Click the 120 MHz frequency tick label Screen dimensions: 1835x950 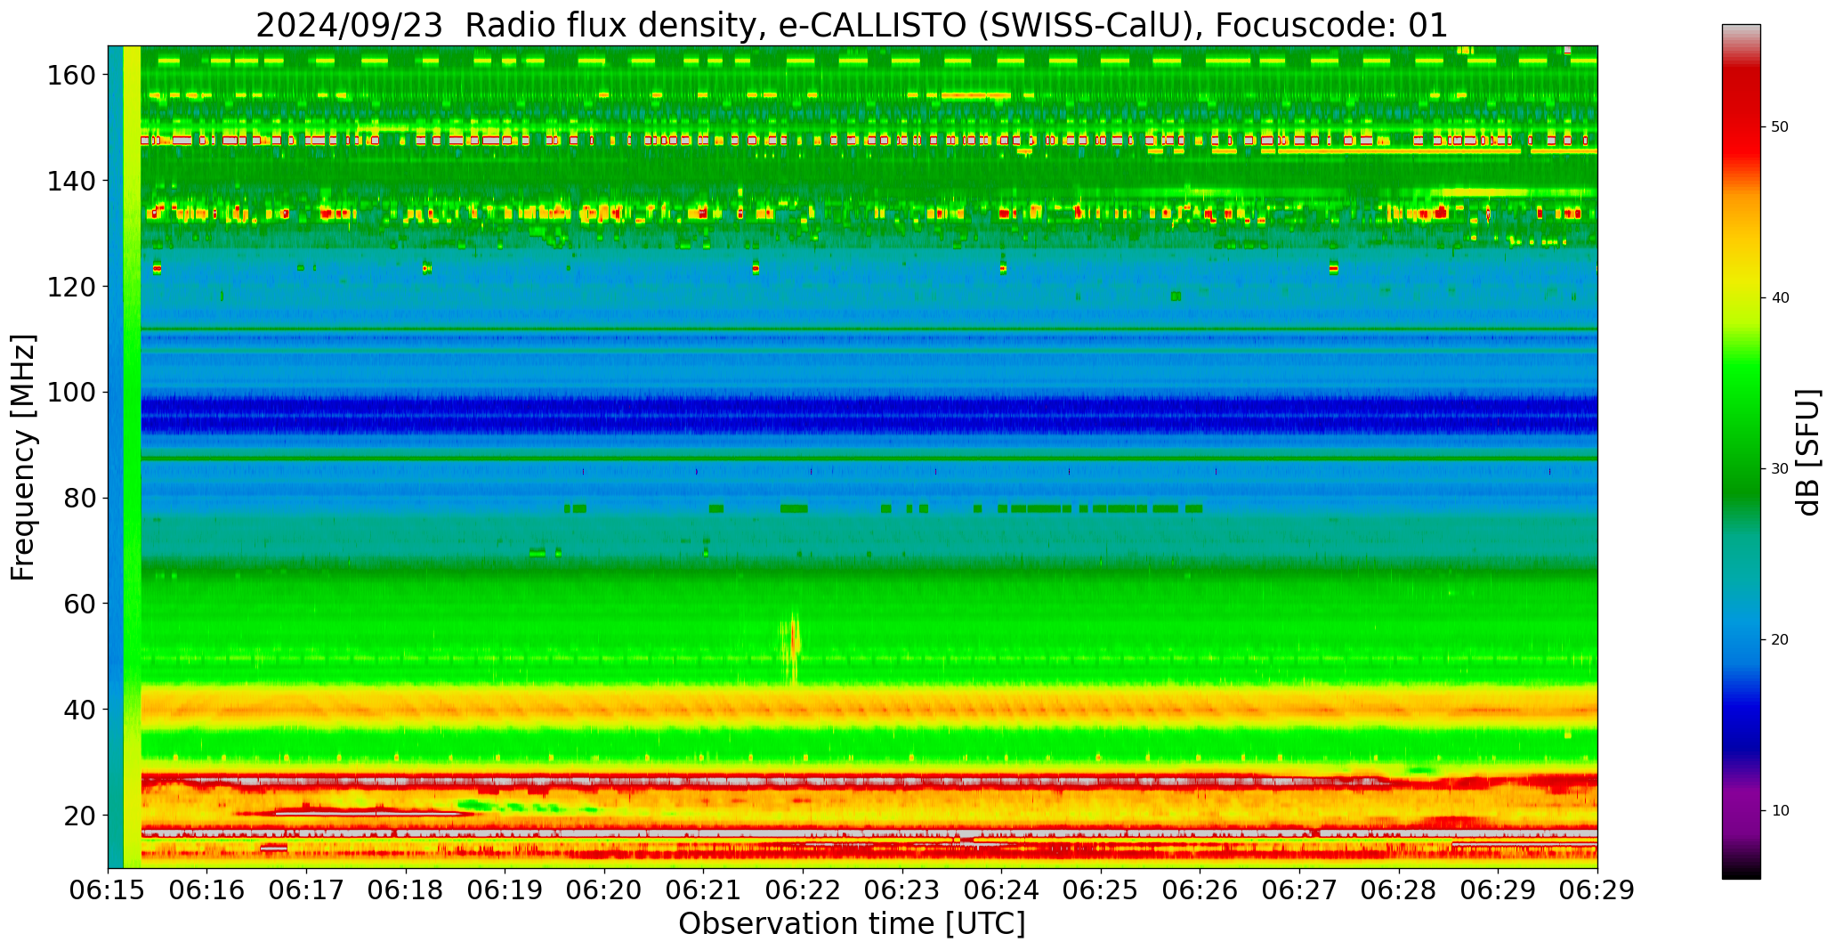coord(70,287)
